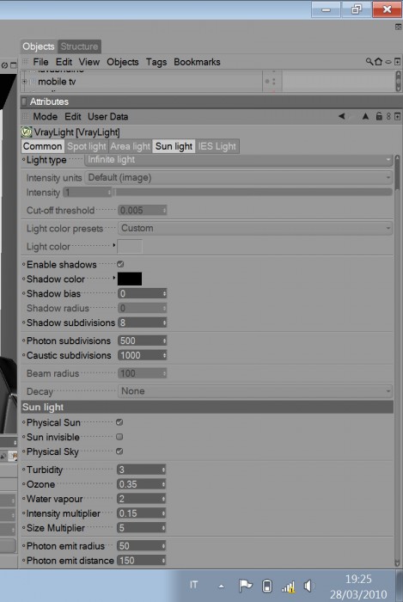Viewport: 403px width, 602px height.
Task: Open the IES Light tab
Action: [x=217, y=146]
